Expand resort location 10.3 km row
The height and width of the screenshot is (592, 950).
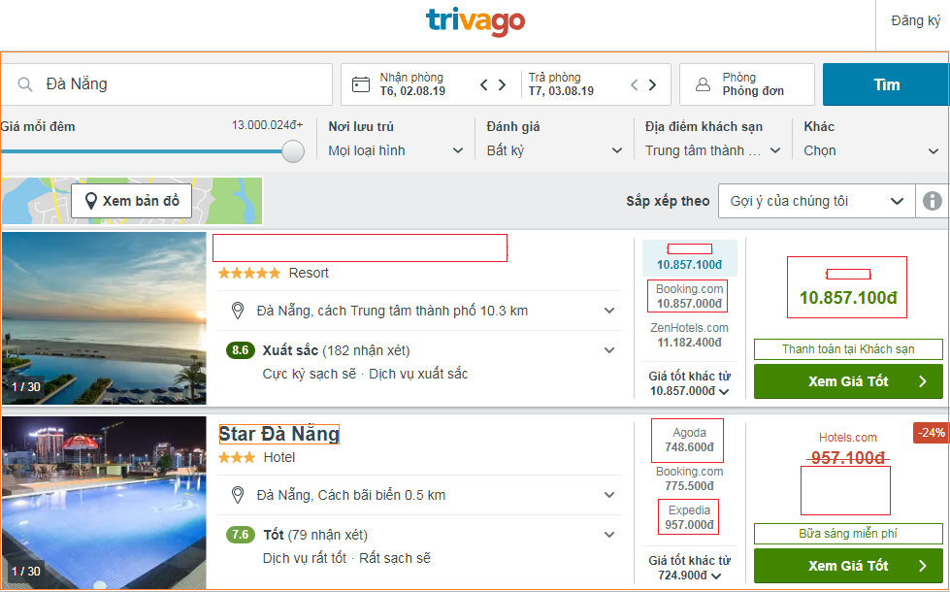point(420,311)
